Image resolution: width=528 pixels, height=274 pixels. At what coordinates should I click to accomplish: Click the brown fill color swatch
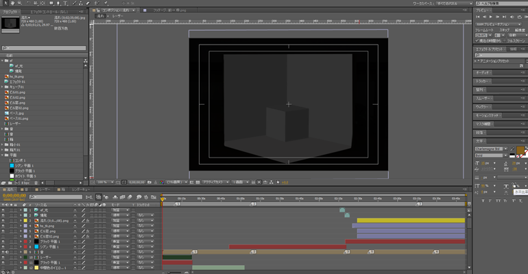520,149
